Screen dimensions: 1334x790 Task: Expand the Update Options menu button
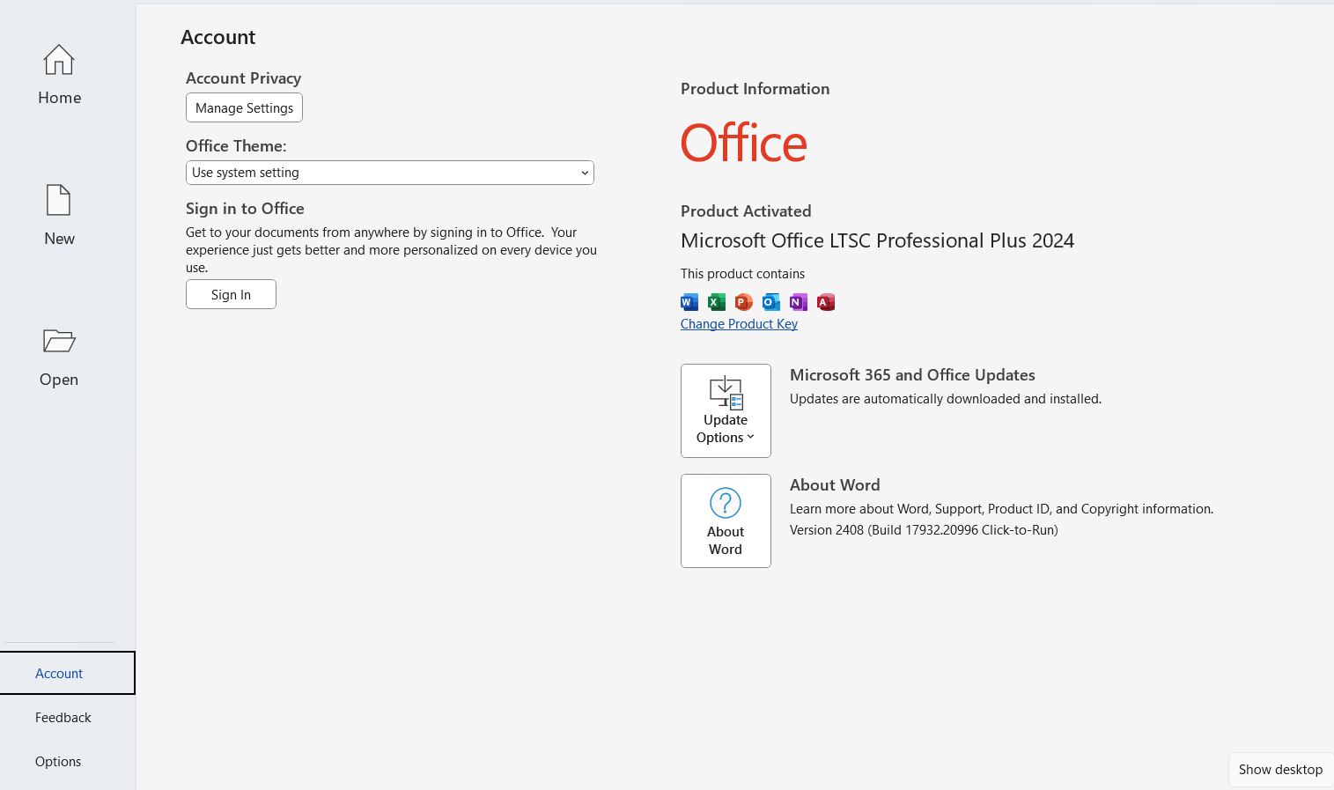click(x=726, y=410)
